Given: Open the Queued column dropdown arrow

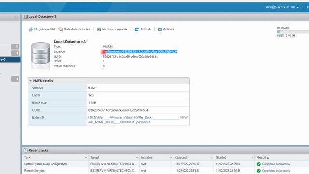Looking at the screenshot, I should pyautogui.click(x=211, y=158).
